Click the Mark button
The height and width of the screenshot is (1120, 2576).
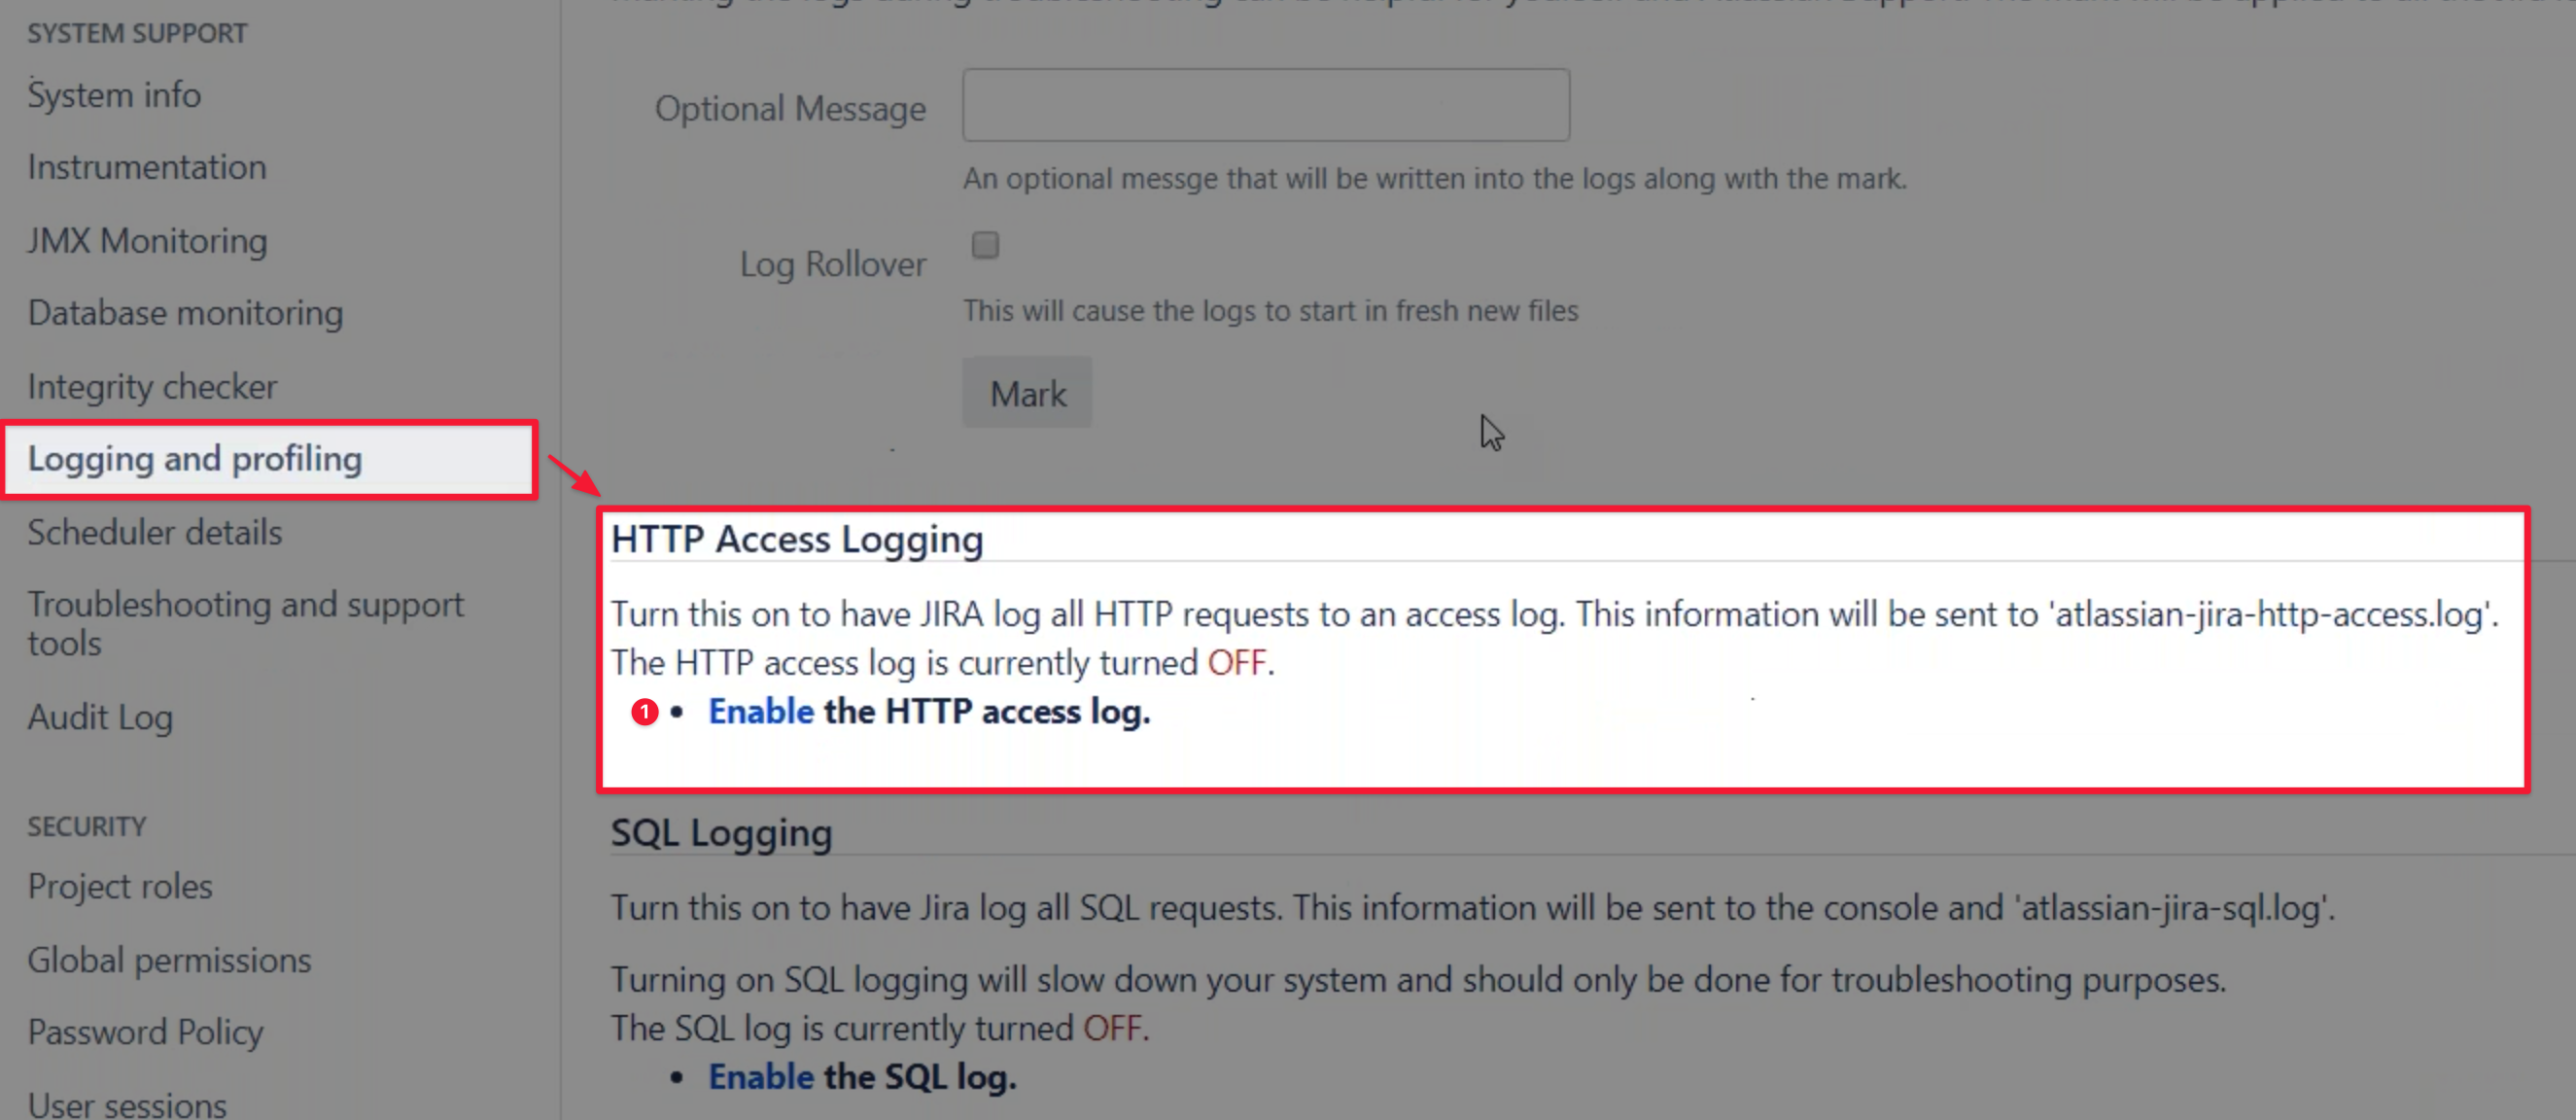pyautogui.click(x=1027, y=393)
